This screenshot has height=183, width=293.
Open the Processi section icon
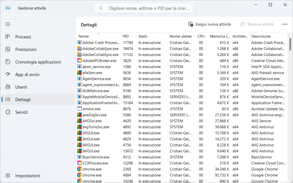pyautogui.click(x=8, y=37)
